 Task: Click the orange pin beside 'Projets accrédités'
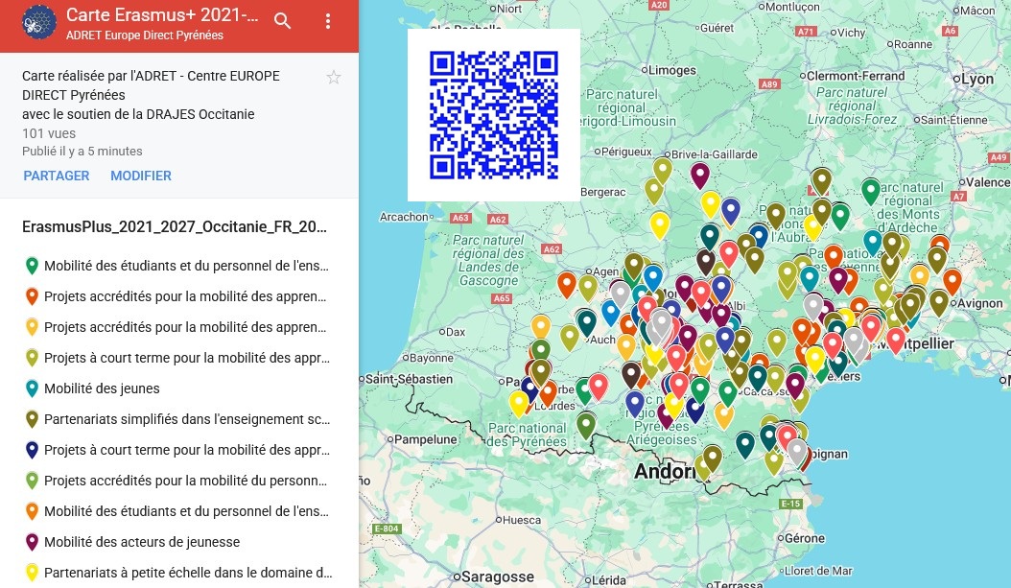[x=32, y=296]
